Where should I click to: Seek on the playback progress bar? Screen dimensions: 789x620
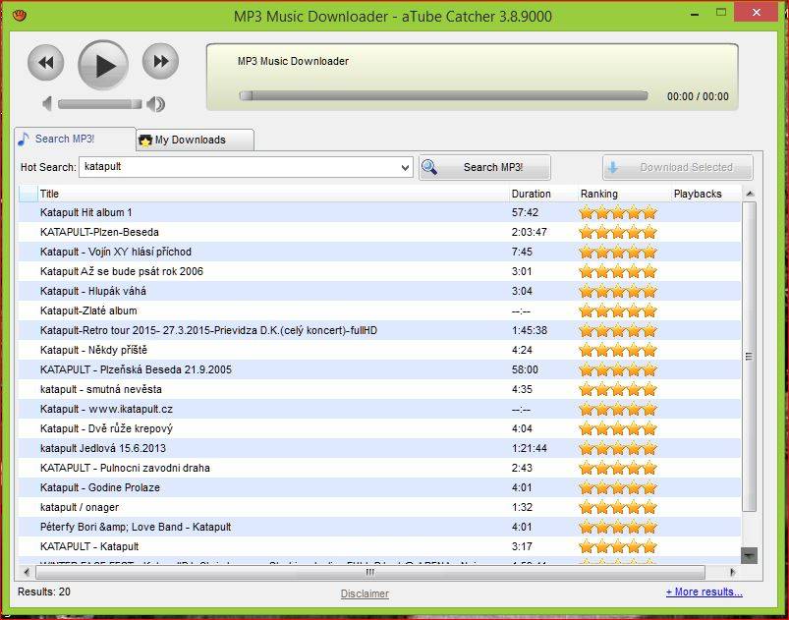[443, 95]
